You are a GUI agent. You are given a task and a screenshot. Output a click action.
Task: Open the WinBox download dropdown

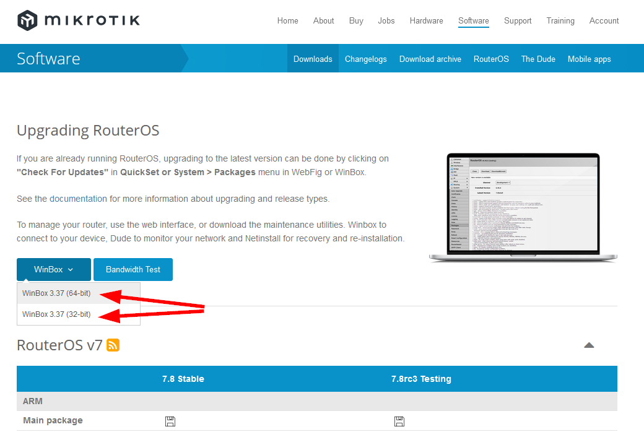click(x=54, y=269)
